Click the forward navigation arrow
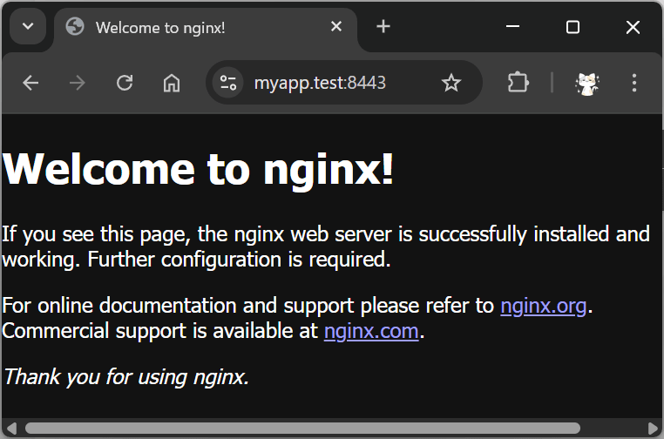 tap(78, 83)
